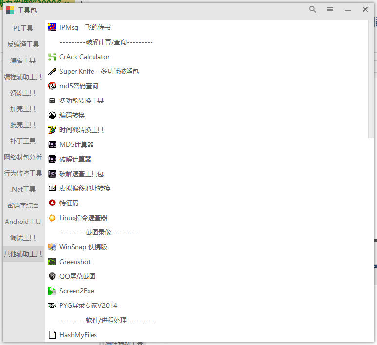Click the md5密码查询 icon

click(52, 86)
